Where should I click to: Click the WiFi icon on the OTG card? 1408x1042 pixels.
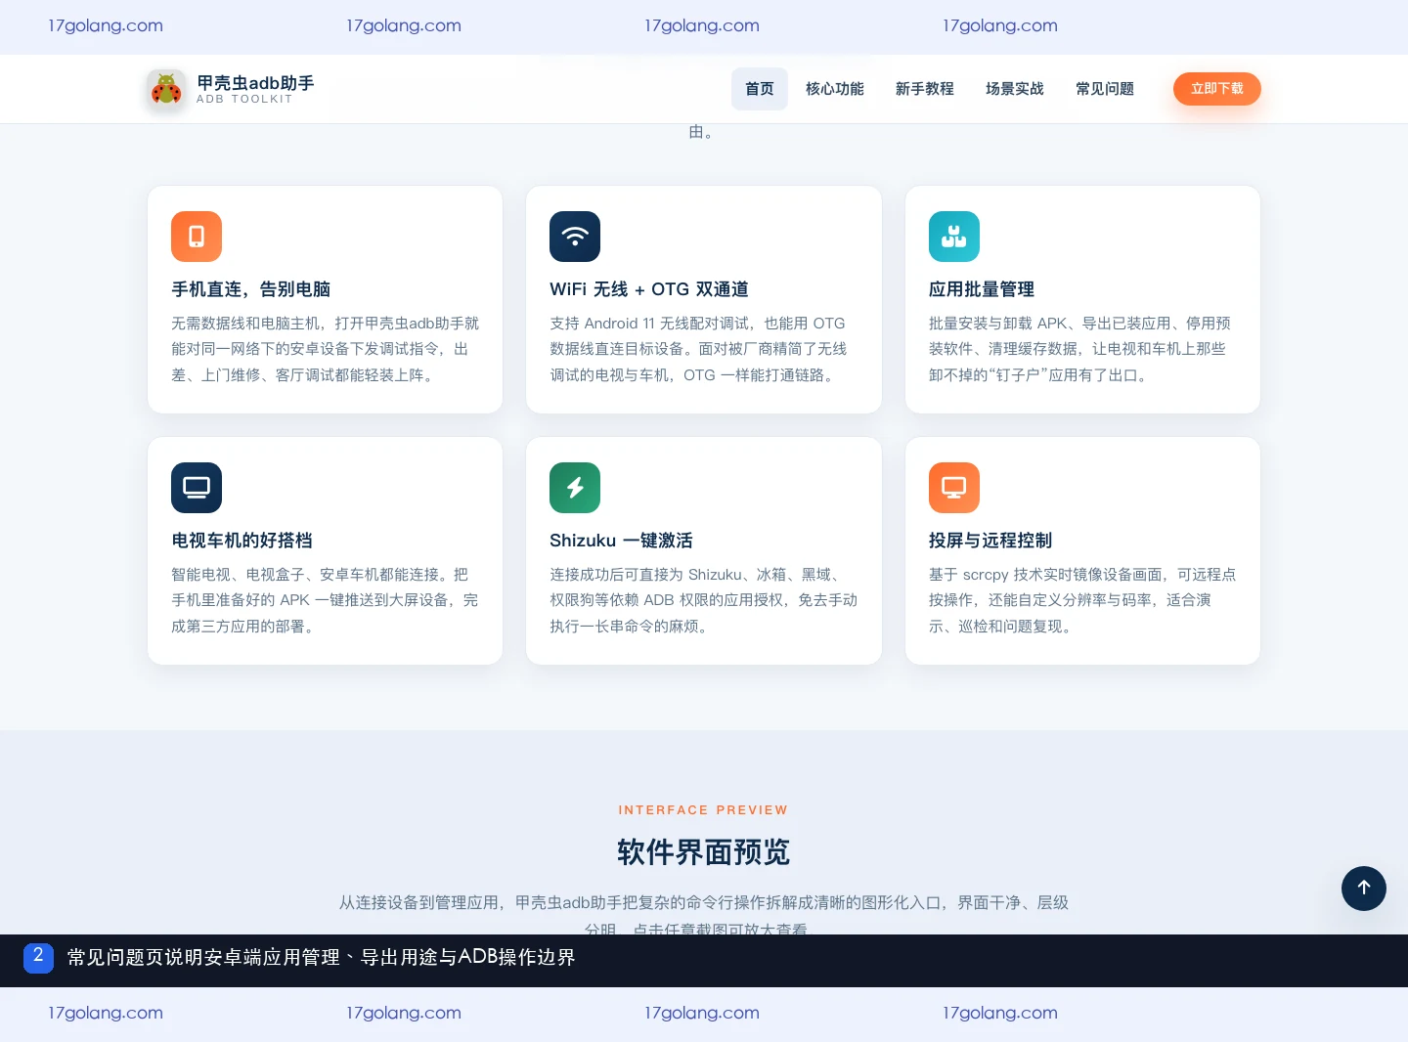(575, 237)
